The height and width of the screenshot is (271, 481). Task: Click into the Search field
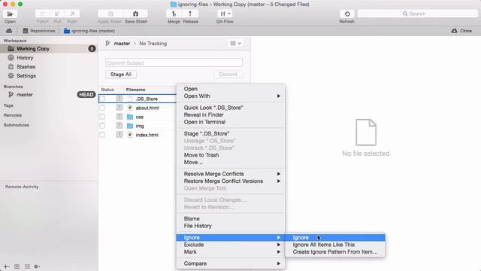418,14
